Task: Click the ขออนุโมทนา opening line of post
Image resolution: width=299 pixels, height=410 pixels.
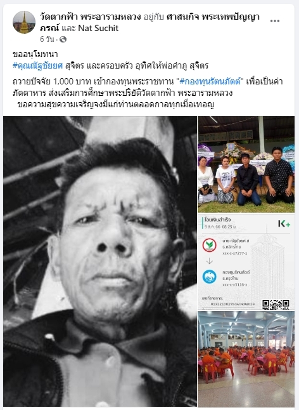Action: click(35, 54)
